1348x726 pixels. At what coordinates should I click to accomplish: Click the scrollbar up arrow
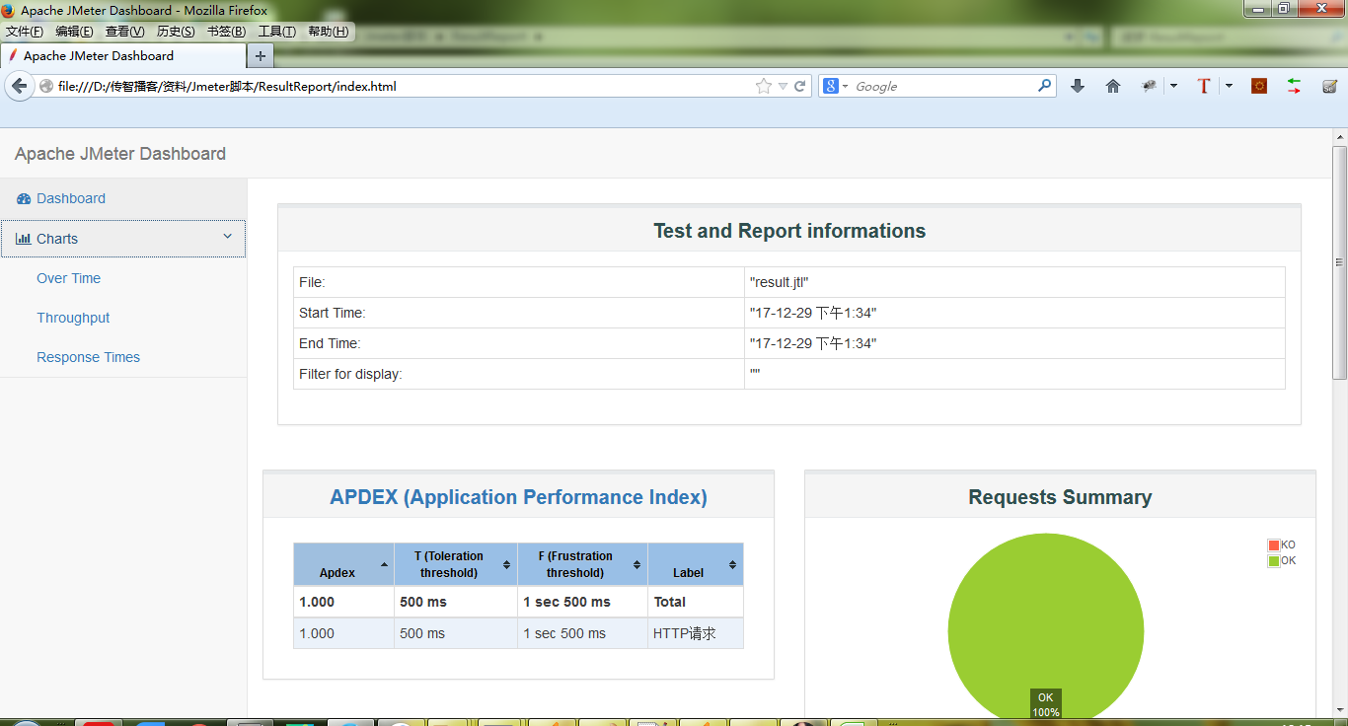1339,136
